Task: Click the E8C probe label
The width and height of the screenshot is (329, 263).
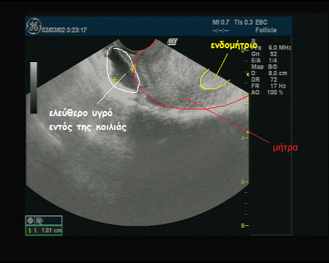Action: 261,23
